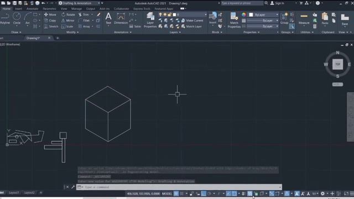Expand the Properties panel
The height and width of the screenshot is (199, 354).
pos(251,32)
